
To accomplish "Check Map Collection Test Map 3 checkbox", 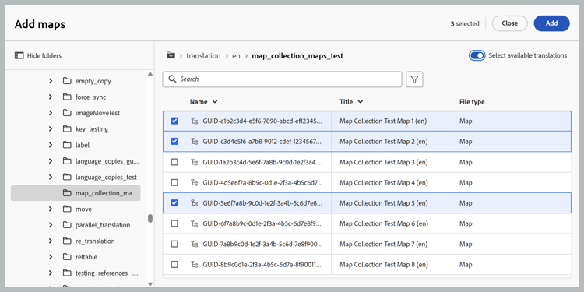I will tap(174, 162).
